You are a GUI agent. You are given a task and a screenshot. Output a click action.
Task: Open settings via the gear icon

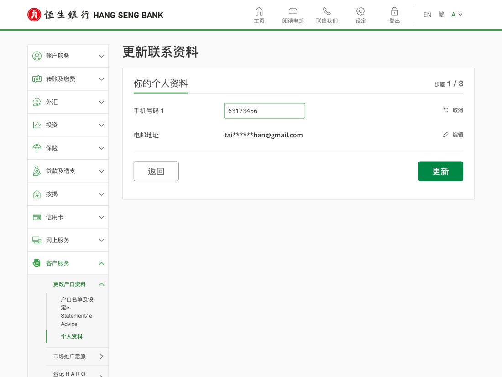point(361,11)
